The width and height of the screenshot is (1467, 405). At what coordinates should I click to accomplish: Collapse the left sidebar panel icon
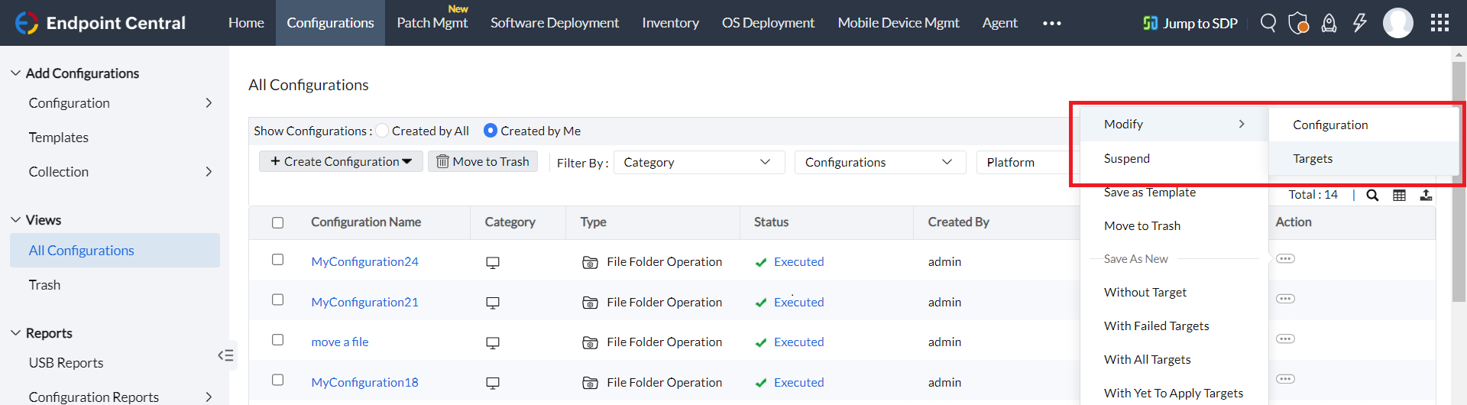tap(225, 355)
